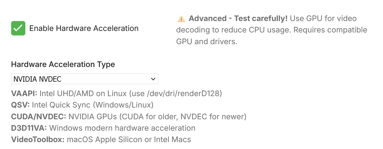Click the "Intel Quick Sync (Windows/Linux)" description
Image resolution: width=383 pixels, height=149 pixels.
(x=93, y=105)
